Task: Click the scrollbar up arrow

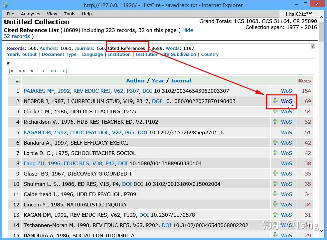Action: [x=322, y=18]
